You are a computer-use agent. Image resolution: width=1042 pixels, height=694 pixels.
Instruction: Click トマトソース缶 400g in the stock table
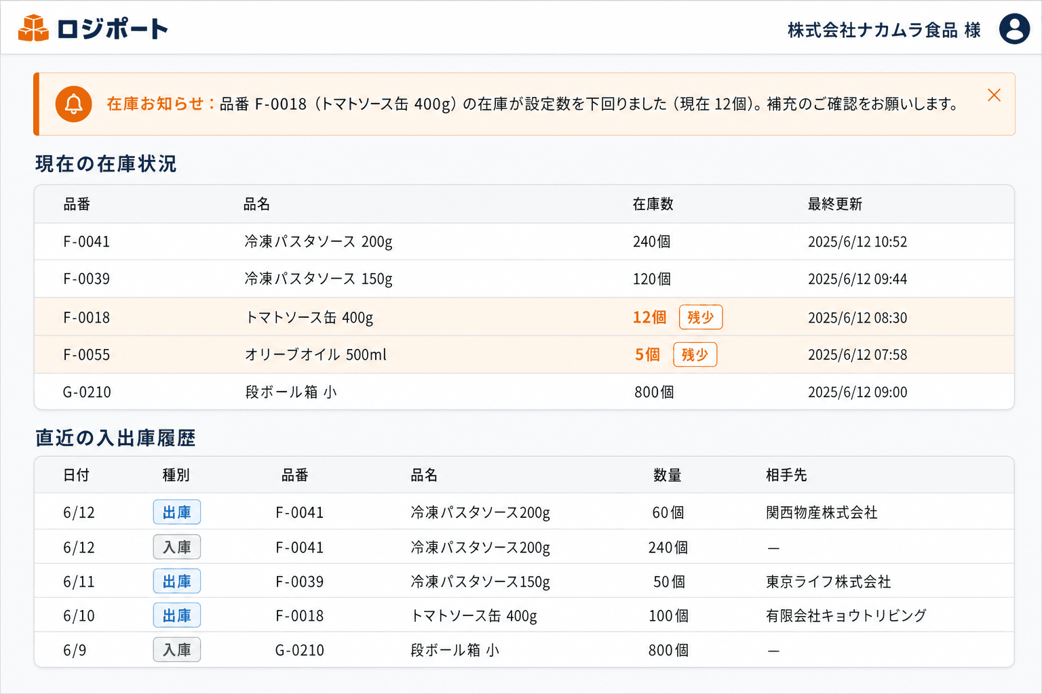[x=309, y=318]
